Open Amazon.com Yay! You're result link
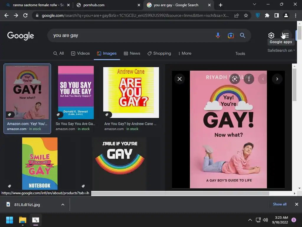This screenshot has width=302, height=227. [x=27, y=126]
